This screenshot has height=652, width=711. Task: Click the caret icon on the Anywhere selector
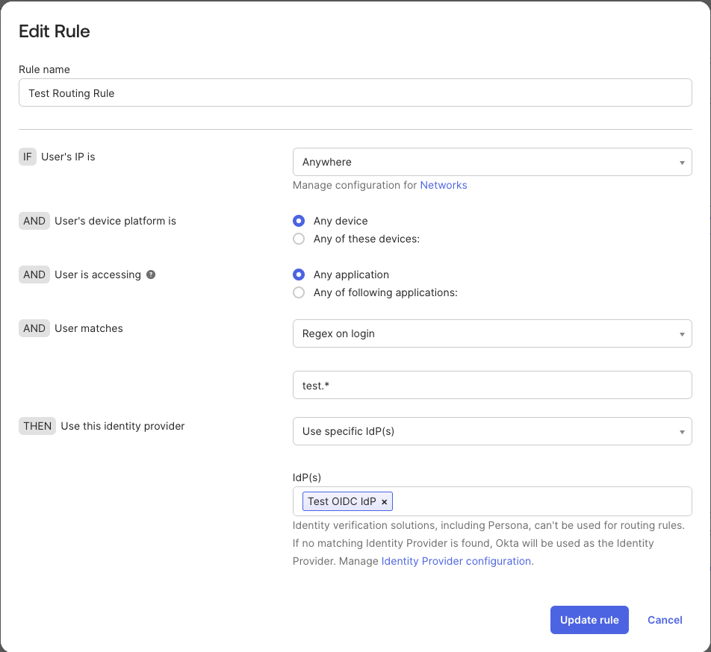681,162
